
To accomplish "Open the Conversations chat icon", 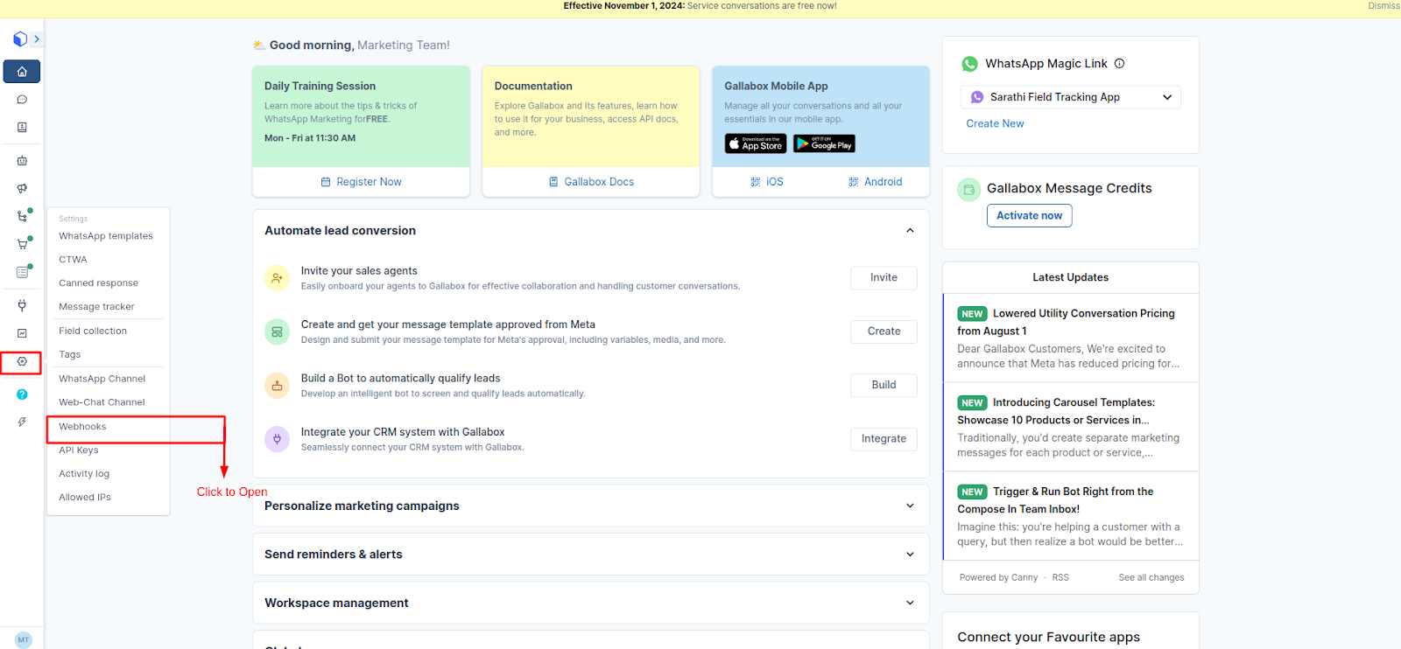I will tap(22, 100).
